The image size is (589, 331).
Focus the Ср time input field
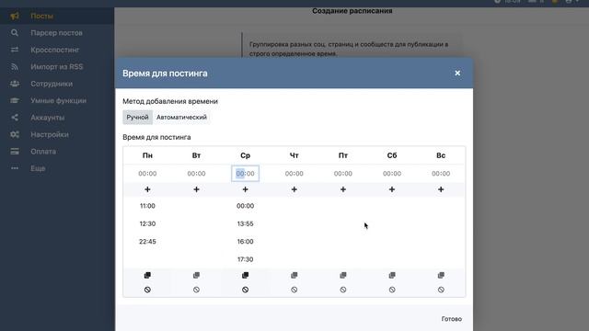click(245, 174)
